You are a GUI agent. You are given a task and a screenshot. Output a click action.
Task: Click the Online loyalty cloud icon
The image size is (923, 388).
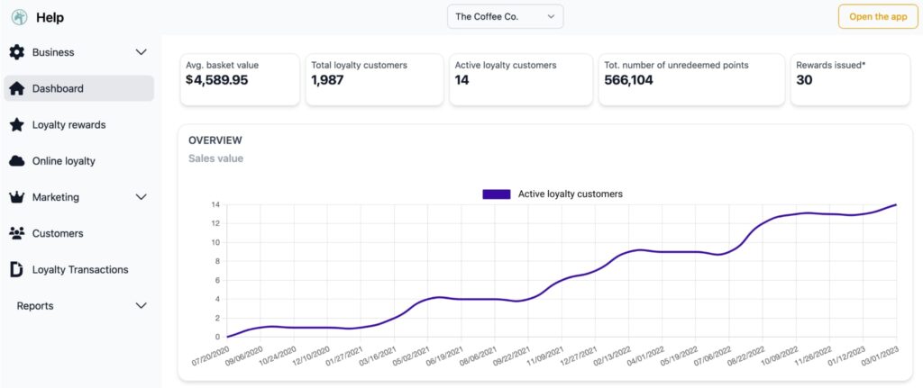pos(16,161)
